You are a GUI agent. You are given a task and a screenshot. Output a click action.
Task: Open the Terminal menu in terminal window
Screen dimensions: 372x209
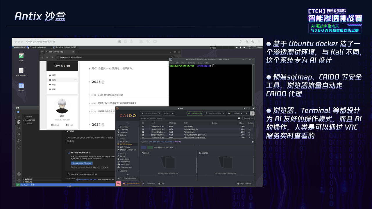pyautogui.click(x=192, y=63)
